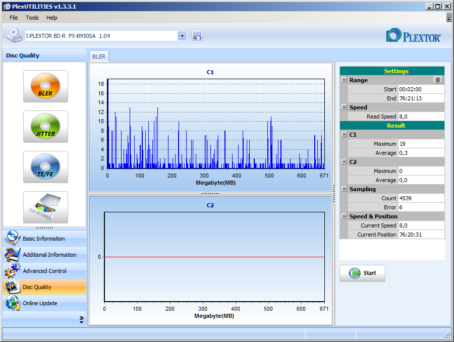Click the Disc Quality waveform icon
This screenshot has height=342, width=454.
pos(13,287)
